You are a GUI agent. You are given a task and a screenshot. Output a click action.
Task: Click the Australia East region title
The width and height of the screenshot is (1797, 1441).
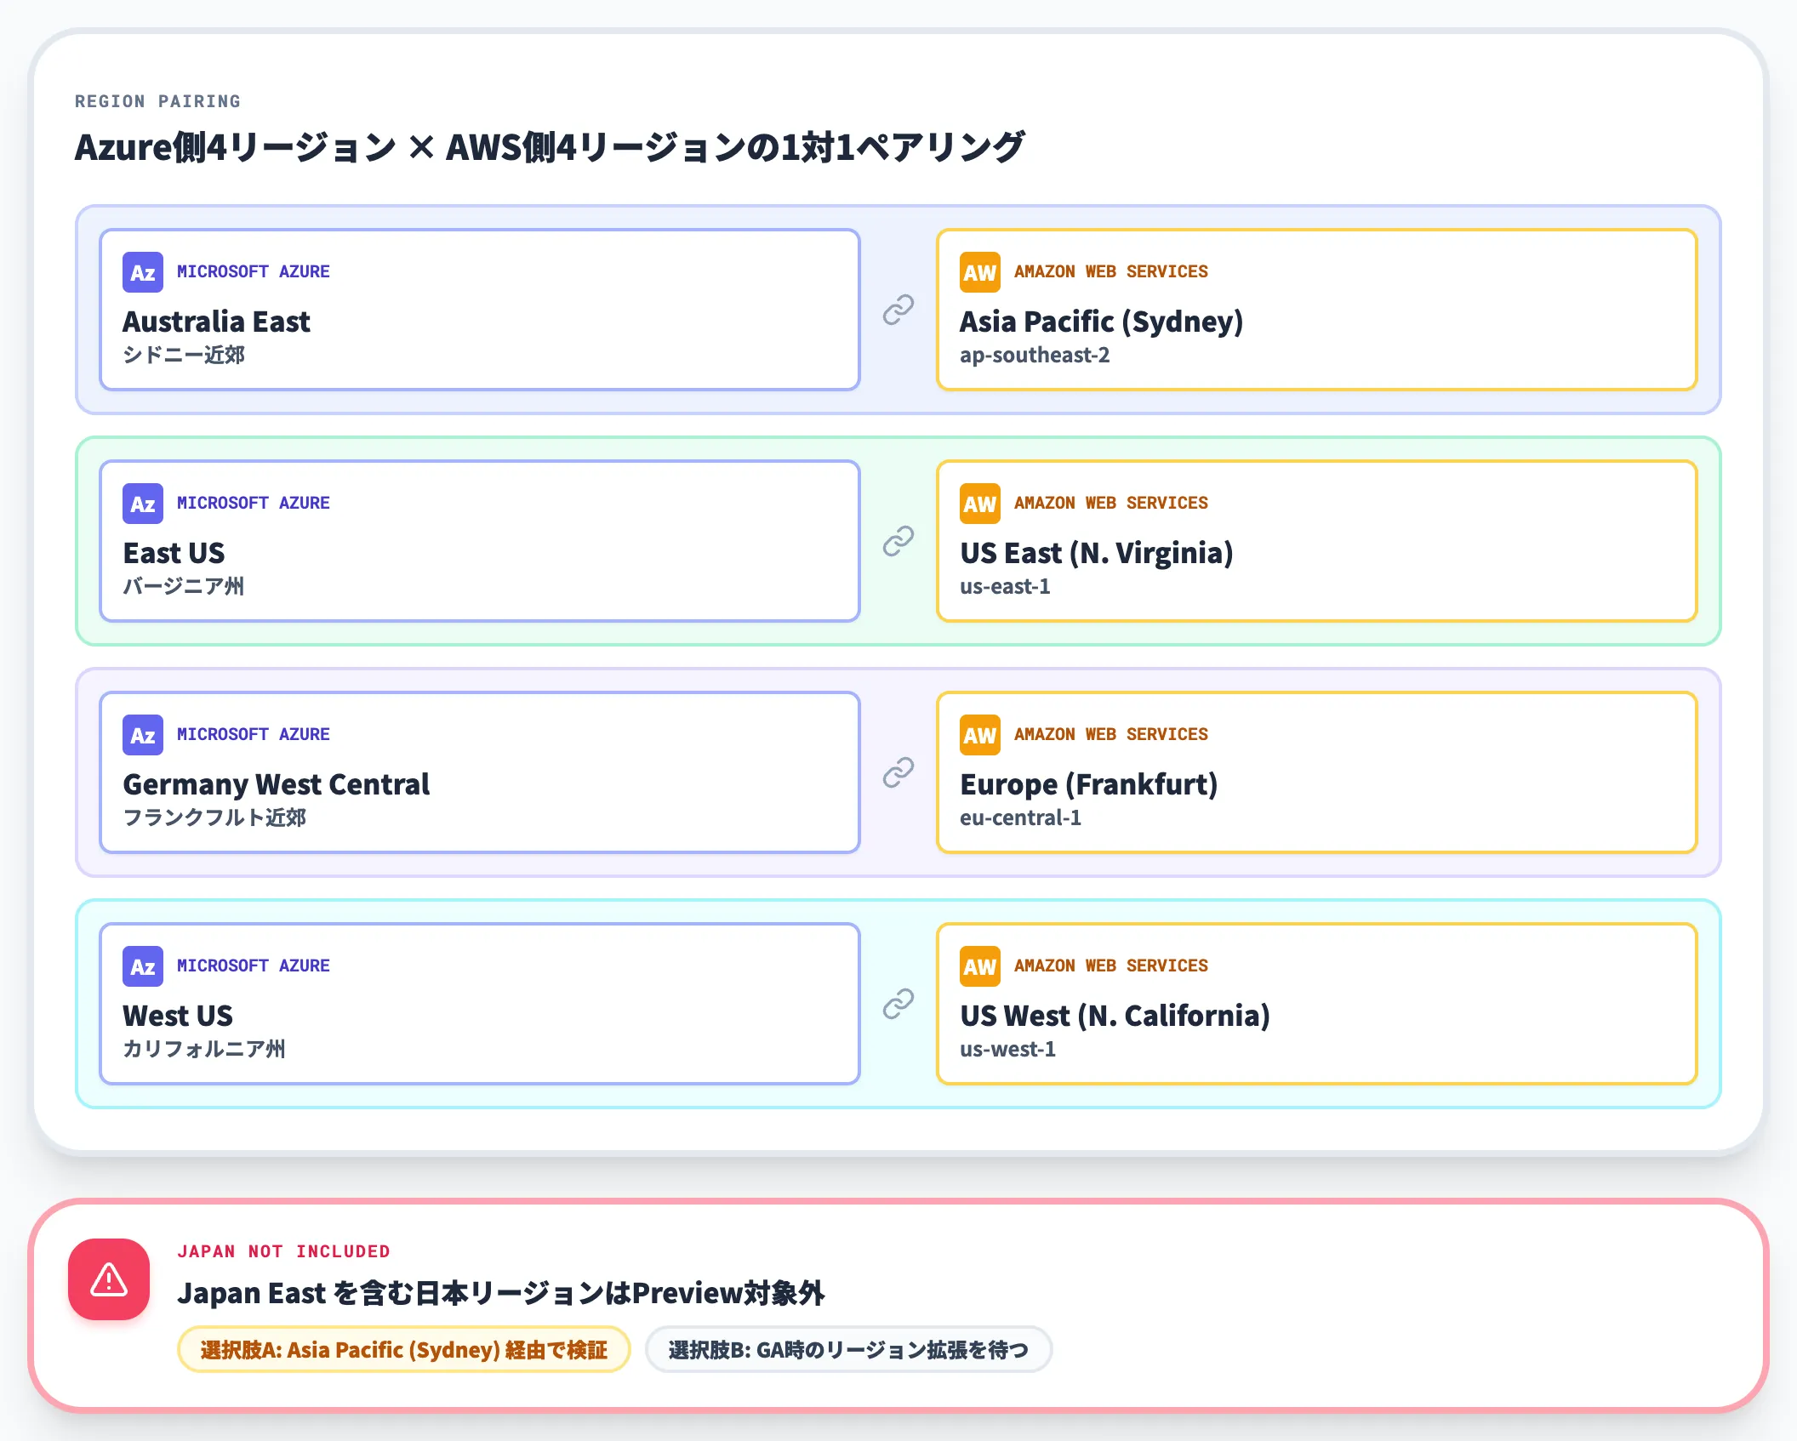(x=216, y=322)
